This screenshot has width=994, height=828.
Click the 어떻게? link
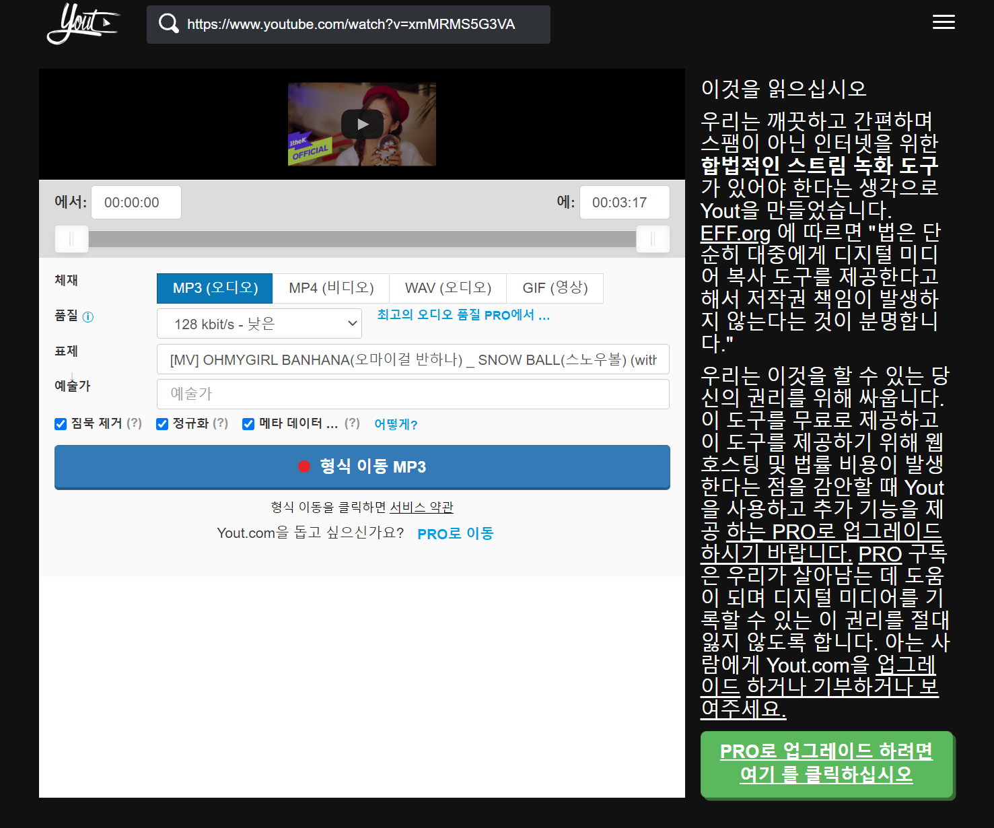coord(396,424)
